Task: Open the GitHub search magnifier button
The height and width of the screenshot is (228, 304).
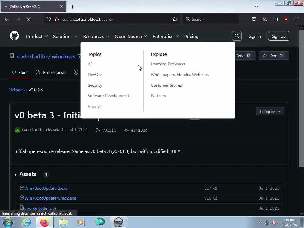Action: 237,36
